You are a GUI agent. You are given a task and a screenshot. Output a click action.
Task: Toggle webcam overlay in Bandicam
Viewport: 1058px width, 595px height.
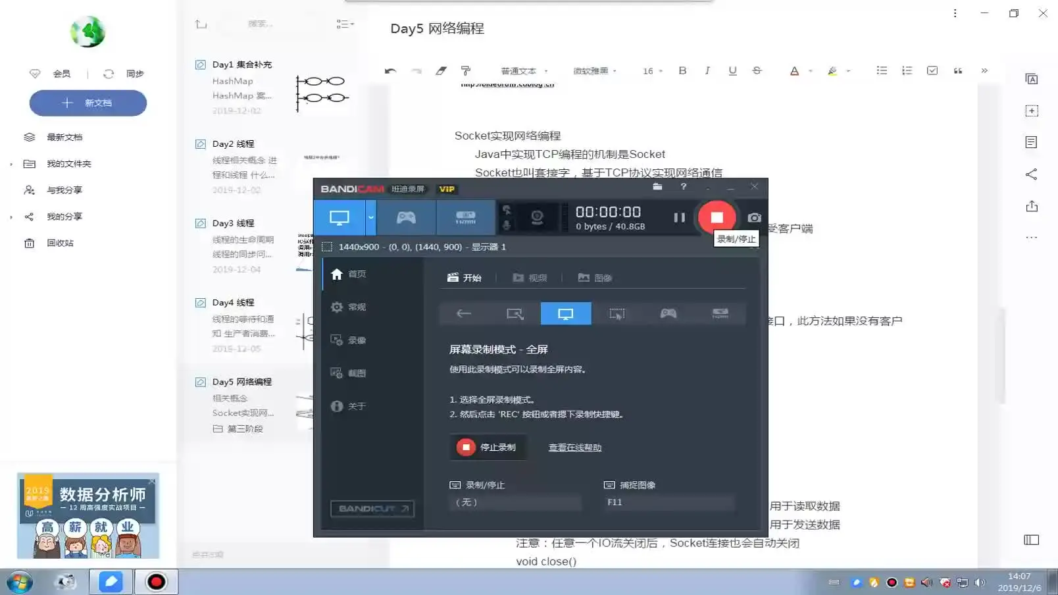coord(537,218)
